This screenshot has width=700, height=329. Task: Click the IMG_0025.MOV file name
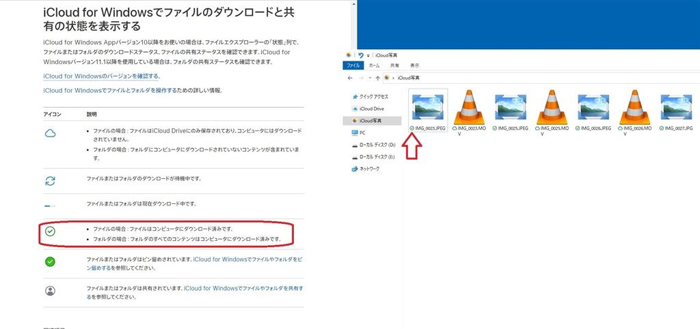[554, 130]
